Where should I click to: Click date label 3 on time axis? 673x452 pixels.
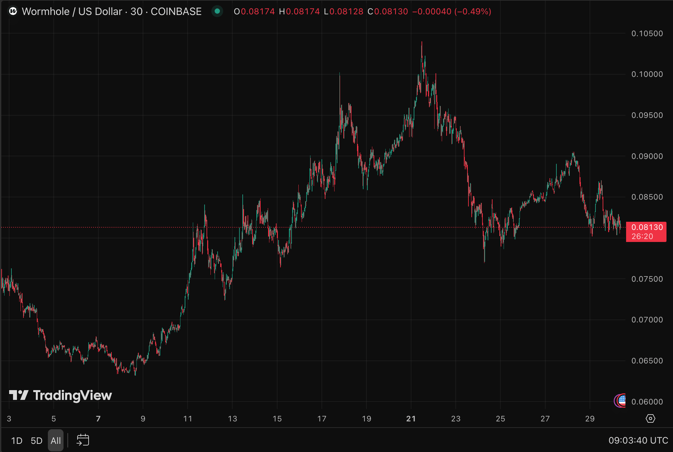click(9, 419)
